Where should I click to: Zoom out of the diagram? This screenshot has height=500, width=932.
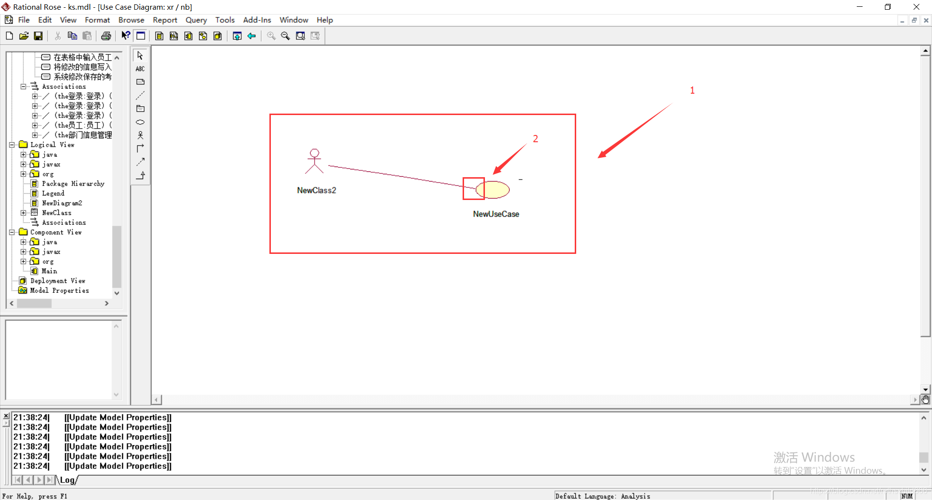pos(285,36)
